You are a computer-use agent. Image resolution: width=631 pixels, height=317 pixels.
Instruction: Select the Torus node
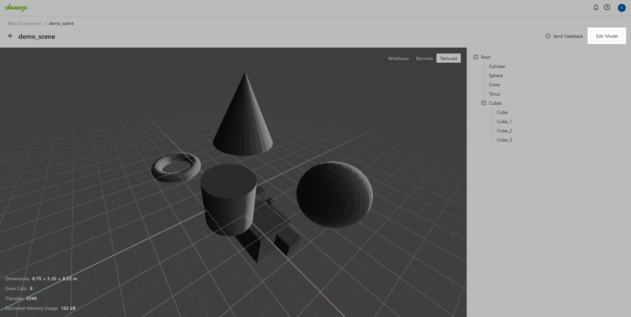pyautogui.click(x=494, y=94)
